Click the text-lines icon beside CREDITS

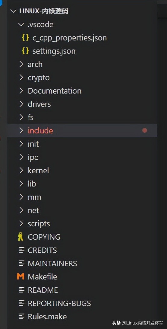21,250
